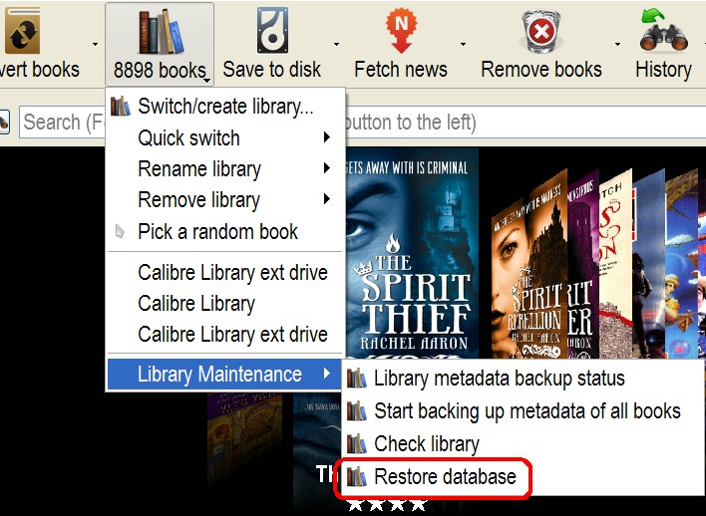Choose Switch/create library... menu entry
706x516 pixels.
point(225,107)
